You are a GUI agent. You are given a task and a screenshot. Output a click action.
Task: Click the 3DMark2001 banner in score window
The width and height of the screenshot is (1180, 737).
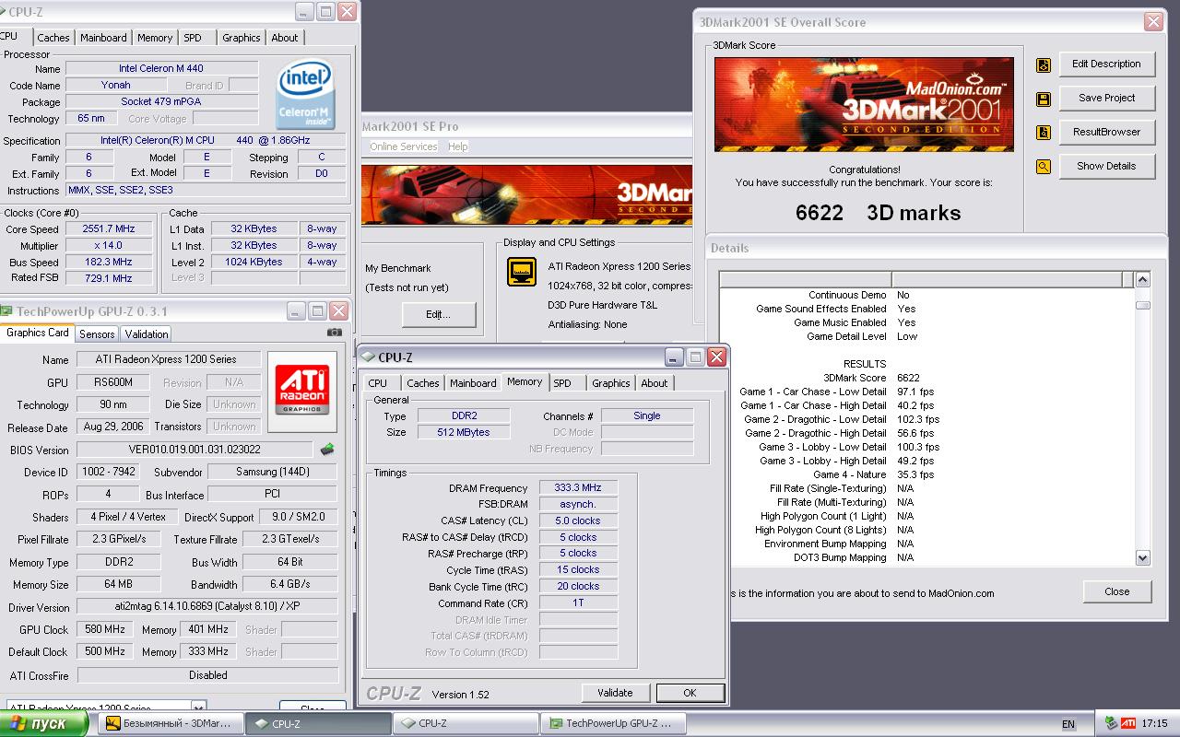click(x=864, y=104)
